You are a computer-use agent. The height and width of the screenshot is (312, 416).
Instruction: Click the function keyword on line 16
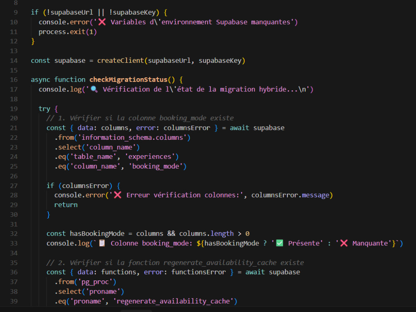[x=70, y=80]
